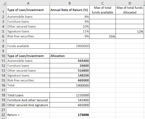Screen dimensions: 145x119
Task: Click 'Other secured And signature' cell
Action: point(28,105)
